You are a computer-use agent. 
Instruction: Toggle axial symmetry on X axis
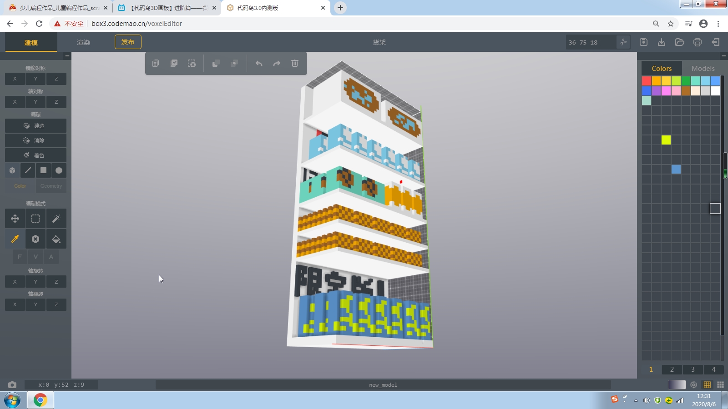click(15, 102)
